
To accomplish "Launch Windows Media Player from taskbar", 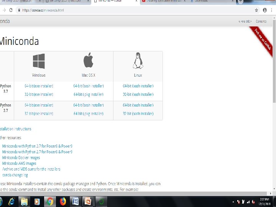I will [x=37, y=202].
